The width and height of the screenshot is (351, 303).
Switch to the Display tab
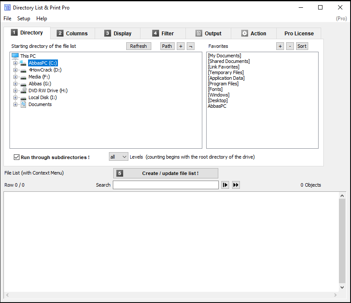point(118,34)
